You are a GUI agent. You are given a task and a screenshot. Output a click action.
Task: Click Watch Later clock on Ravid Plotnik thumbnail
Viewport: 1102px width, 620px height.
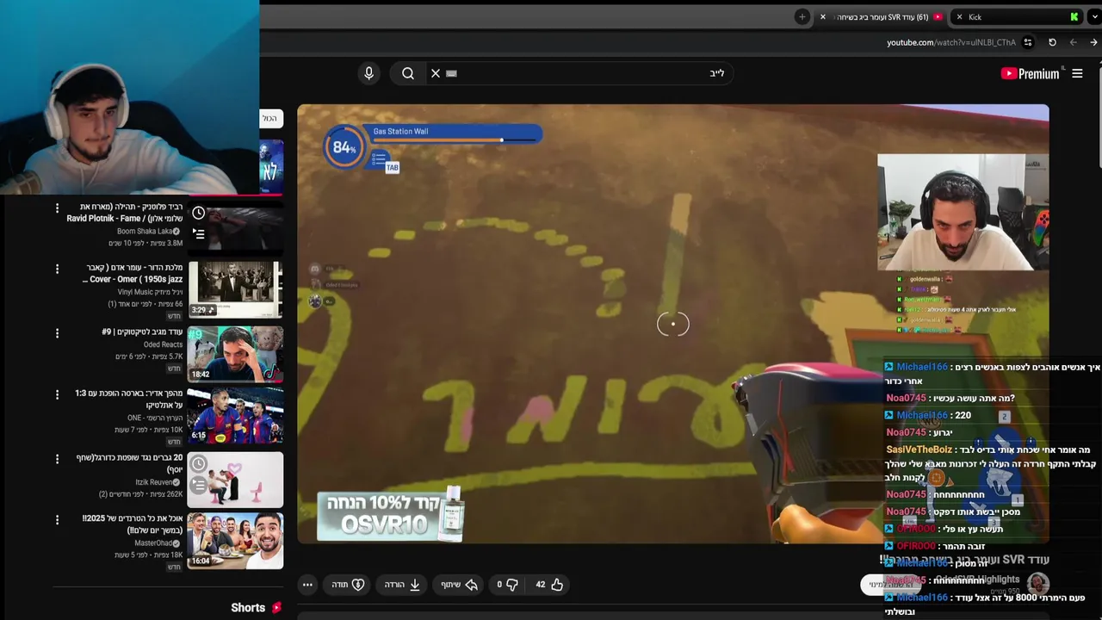pyautogui.click(x=199, y=213)
